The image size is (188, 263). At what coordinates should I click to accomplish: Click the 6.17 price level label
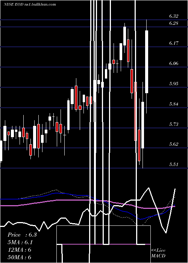174,43
